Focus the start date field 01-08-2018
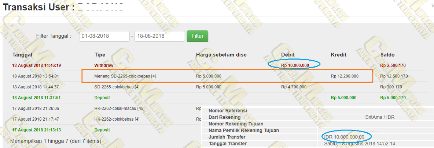 pyautogui.click(x=104, y=36)
